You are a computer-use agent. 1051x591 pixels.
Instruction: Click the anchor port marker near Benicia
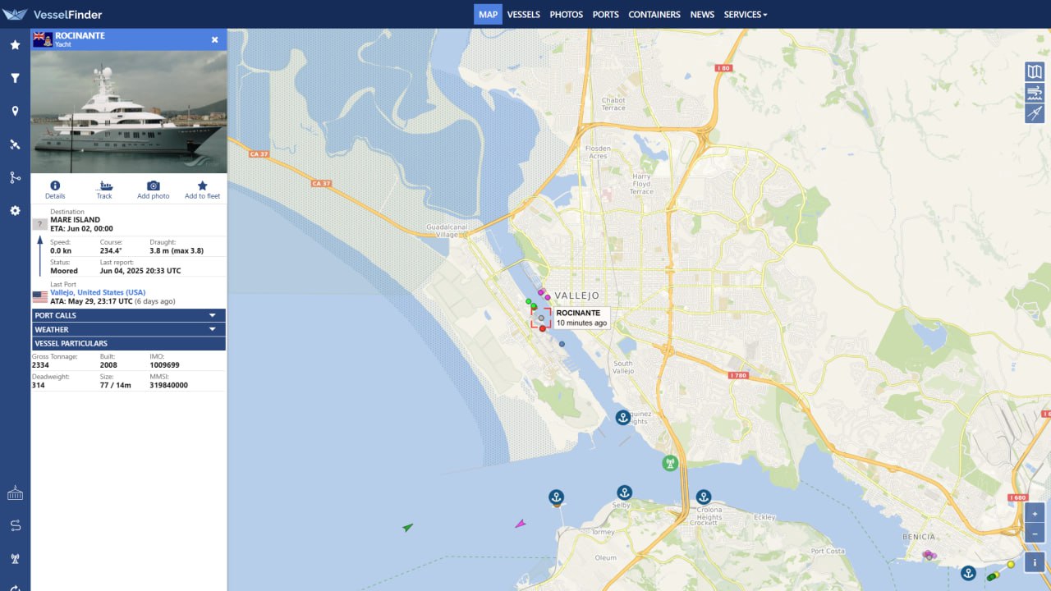click(x=968, y=573)
